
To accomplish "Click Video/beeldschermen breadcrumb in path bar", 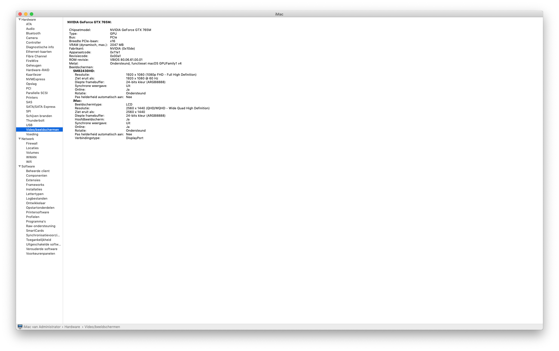I will (102, 327).
